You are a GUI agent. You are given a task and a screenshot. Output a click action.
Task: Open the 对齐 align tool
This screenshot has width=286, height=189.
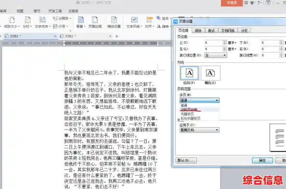149,22
